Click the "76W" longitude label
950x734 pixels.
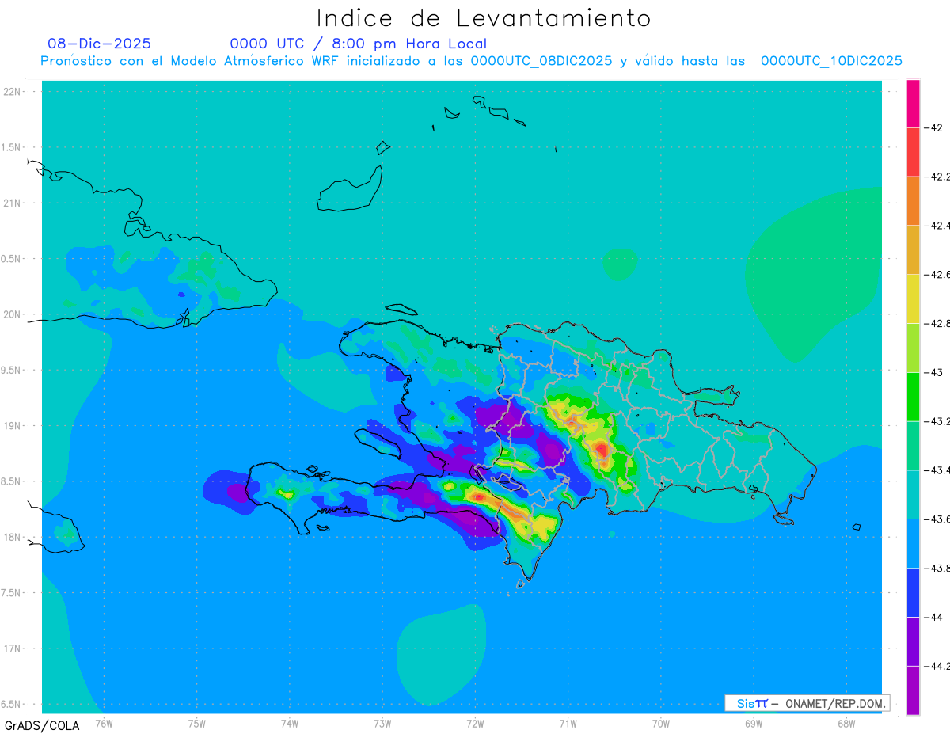coord(104,724)
